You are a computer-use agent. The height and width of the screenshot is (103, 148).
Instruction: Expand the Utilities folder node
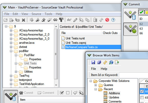coord(16,72)
